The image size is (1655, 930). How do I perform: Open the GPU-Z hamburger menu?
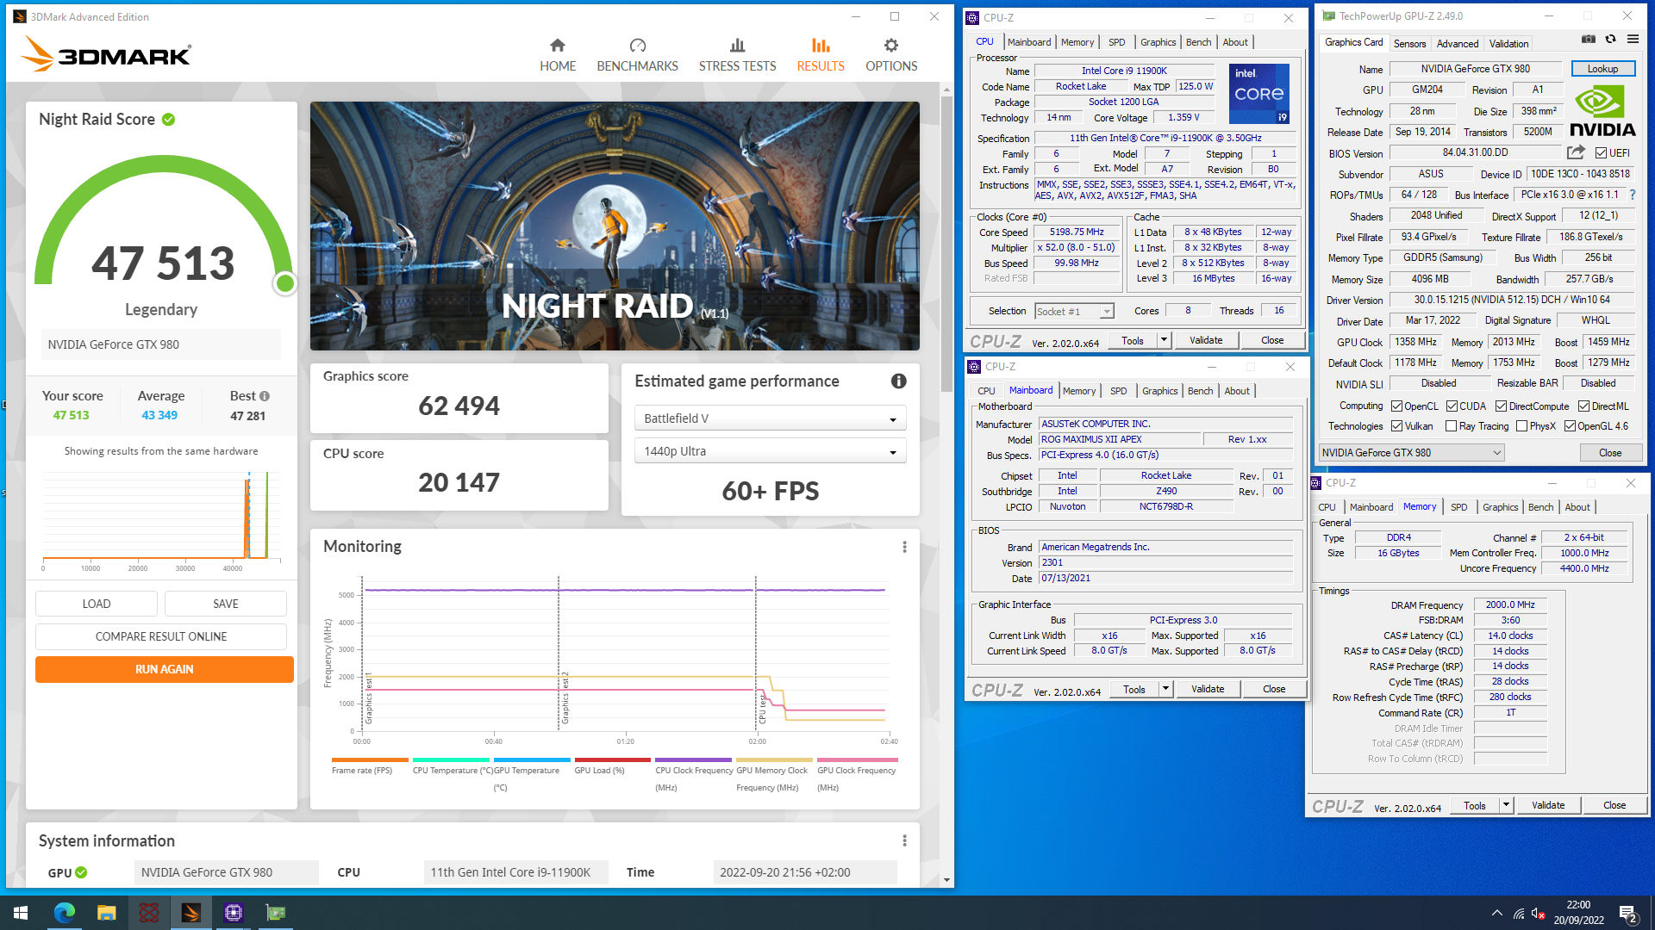1633,39
